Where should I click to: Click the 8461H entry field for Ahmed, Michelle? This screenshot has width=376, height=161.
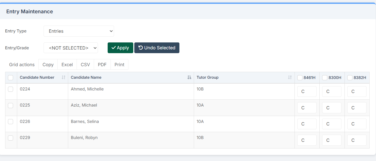pos(307,91)
